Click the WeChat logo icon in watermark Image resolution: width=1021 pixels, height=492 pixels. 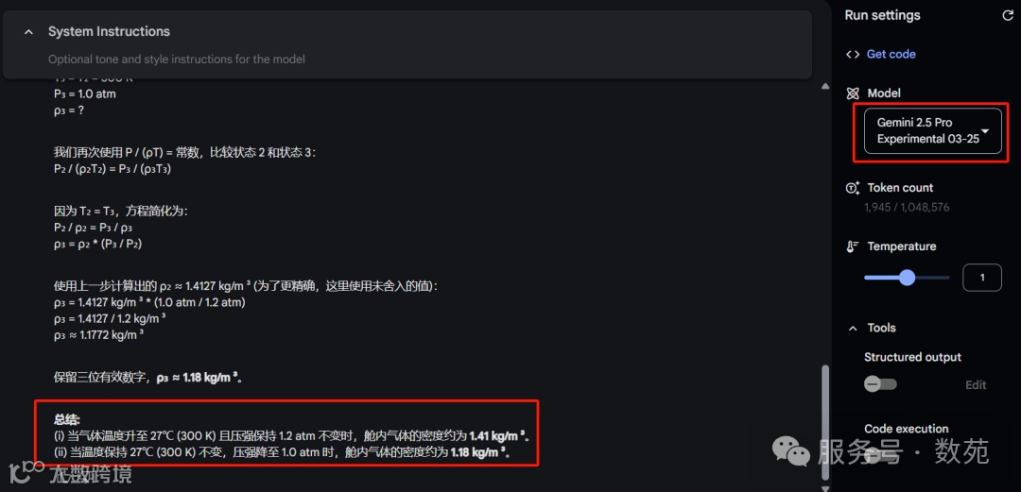(x=789, y=450)
